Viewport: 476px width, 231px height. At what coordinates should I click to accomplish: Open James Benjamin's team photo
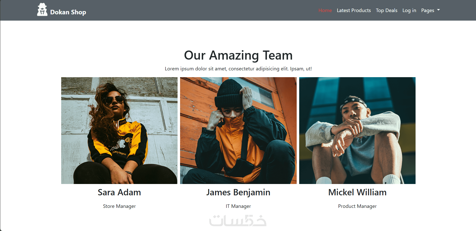point(238,130)
